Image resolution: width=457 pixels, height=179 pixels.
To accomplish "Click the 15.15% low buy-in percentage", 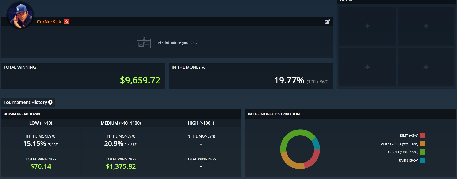I will click(34, 144).
